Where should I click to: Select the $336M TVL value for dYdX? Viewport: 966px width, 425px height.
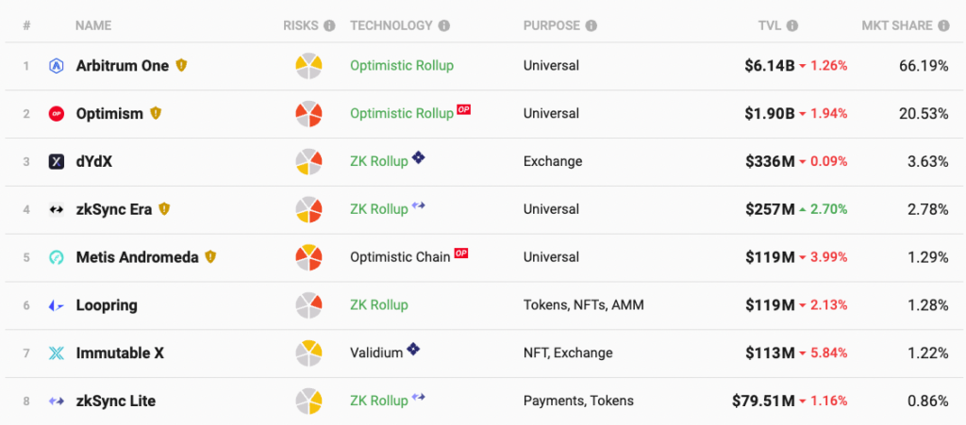tap(770, 162)
